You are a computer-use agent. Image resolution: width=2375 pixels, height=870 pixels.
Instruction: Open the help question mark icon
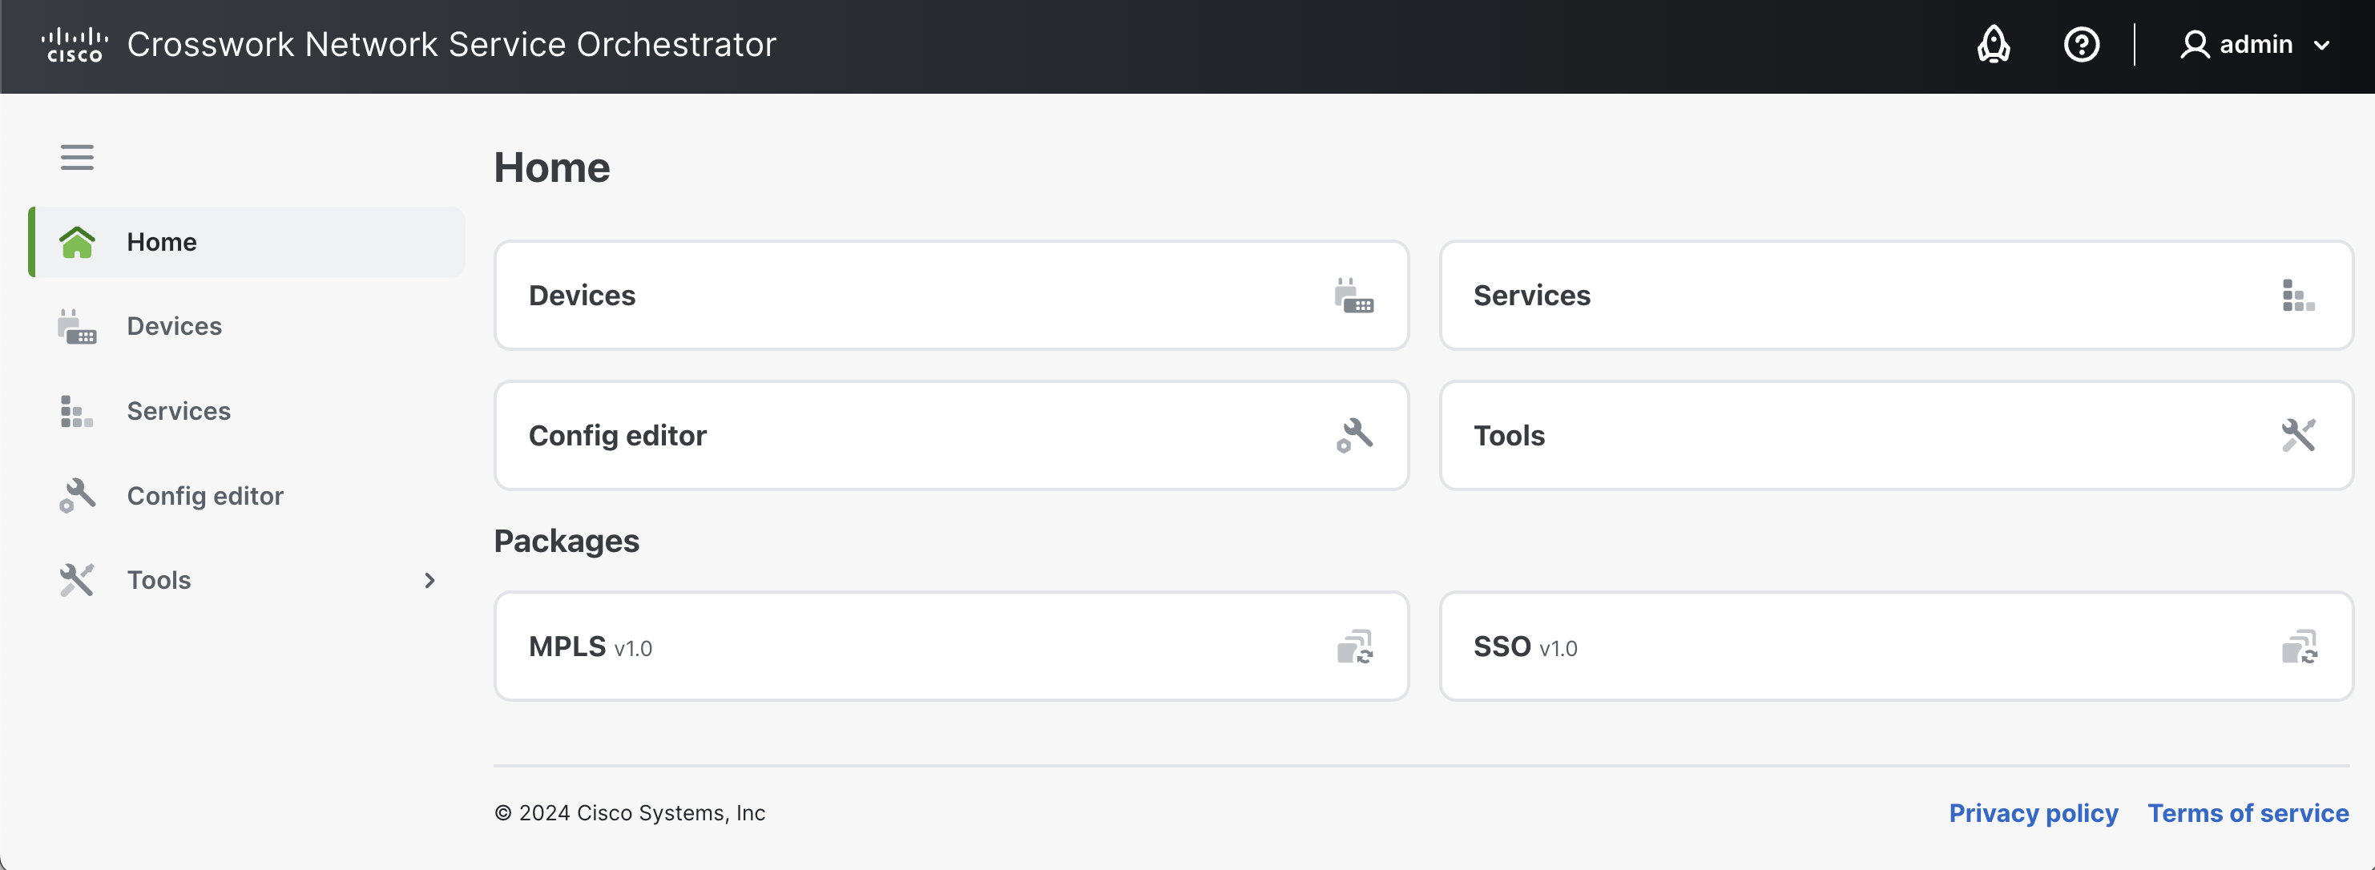2081,44
